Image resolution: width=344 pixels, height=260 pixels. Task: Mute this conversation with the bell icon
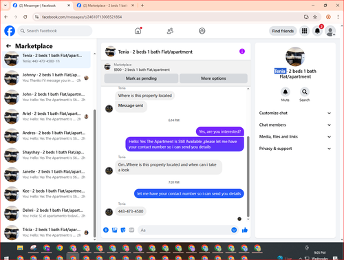286,92
